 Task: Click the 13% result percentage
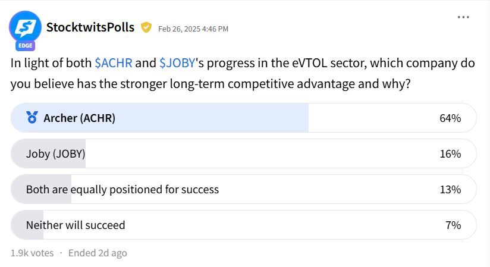(450, 190)
